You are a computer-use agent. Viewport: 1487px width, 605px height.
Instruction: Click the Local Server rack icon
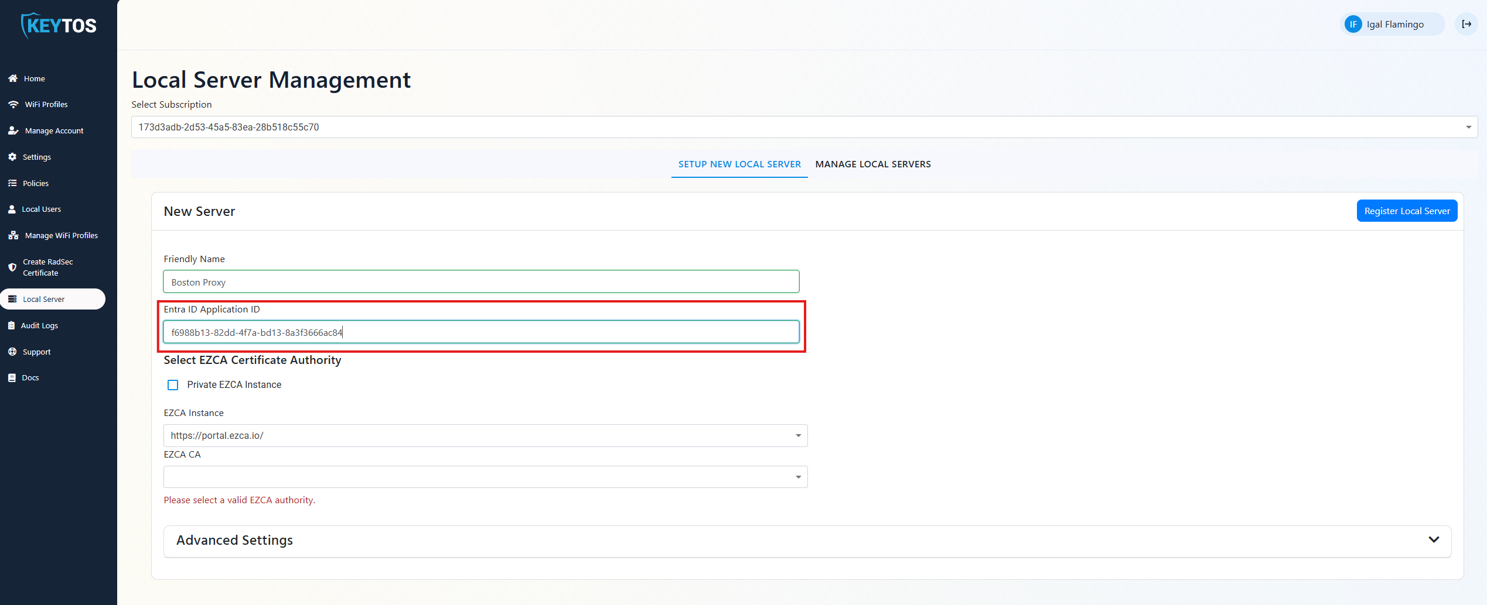coord(12,299)
